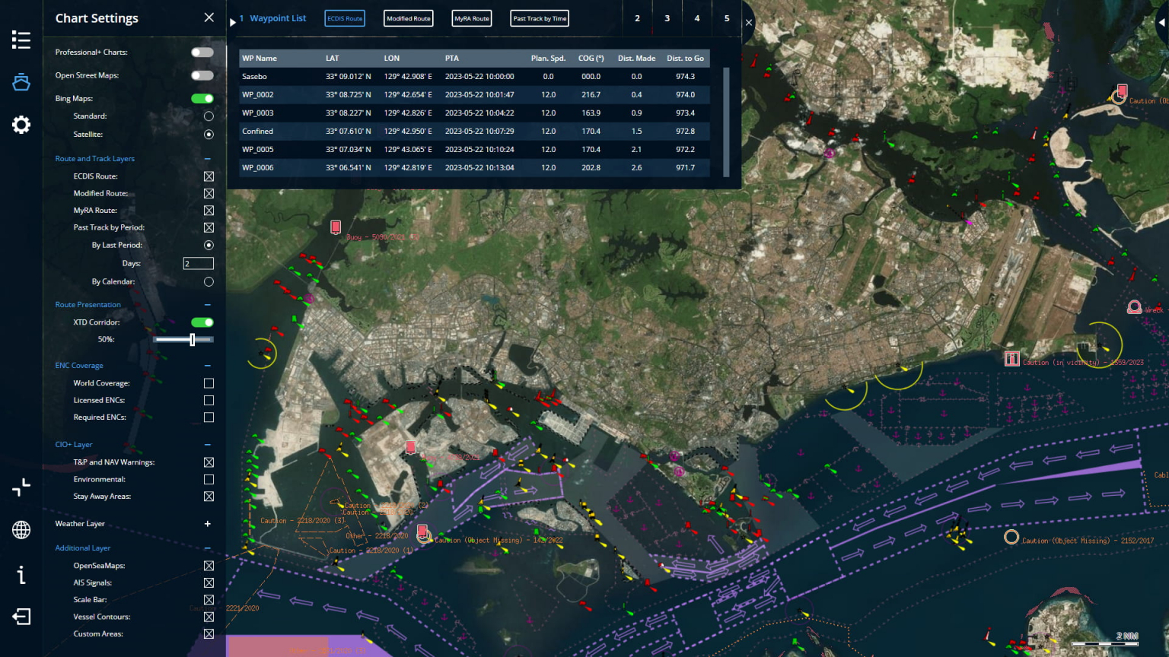Open the settings gear in the sidebar
Screen dimensions: 1169x657
21,125
